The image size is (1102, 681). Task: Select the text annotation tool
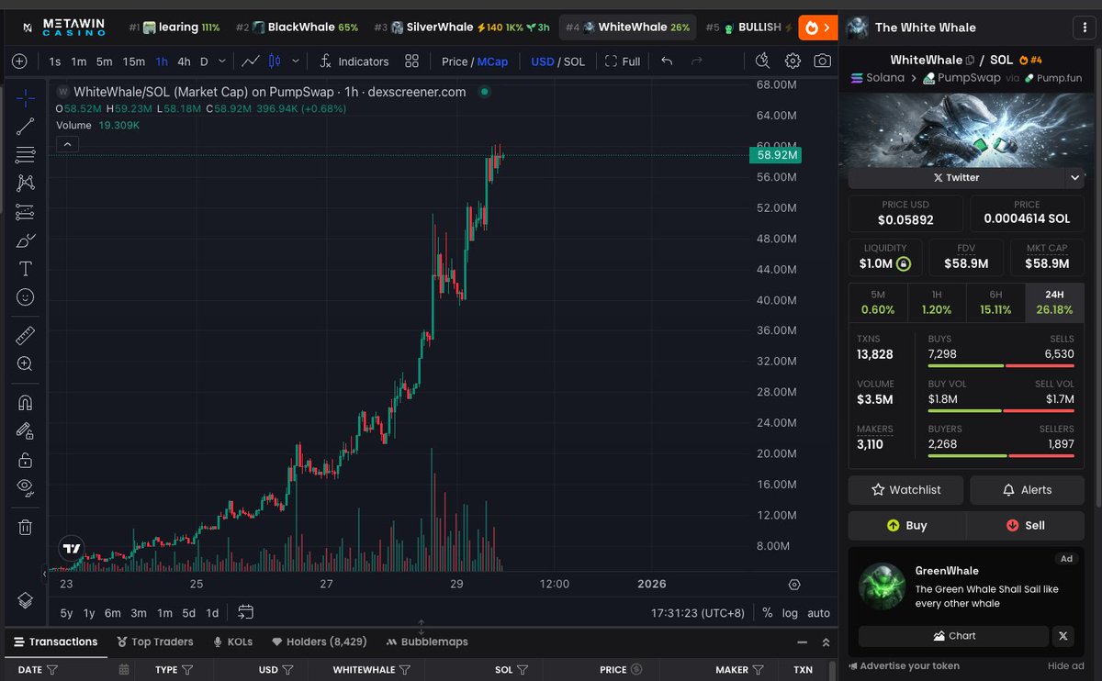click(x=26, y=269)
